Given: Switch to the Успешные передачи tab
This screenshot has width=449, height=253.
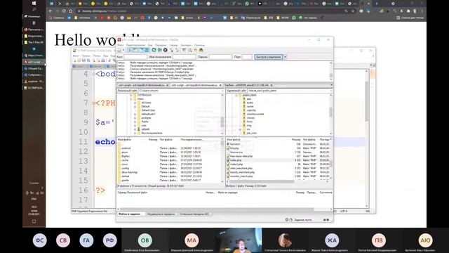Looking at the screenshot, I should [194, 214].
